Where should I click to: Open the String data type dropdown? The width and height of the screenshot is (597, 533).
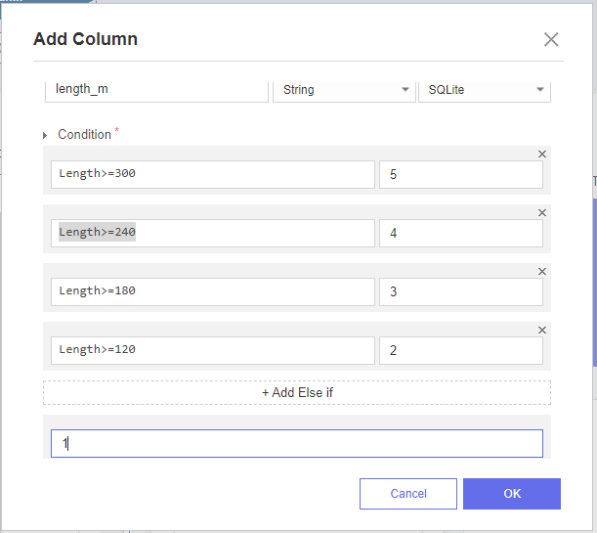(x=342, y=90)
